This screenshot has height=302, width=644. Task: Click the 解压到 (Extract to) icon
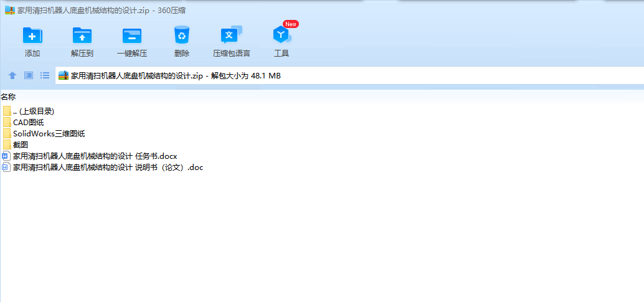82,35
